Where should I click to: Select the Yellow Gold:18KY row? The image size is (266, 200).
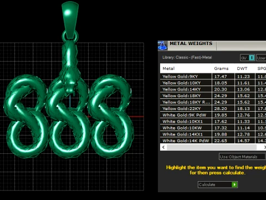(x=213, y=96)
